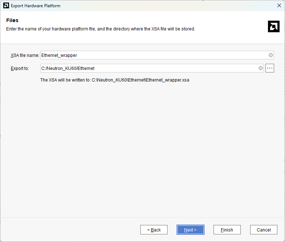
Task: Proceed with the Next button
Action: point(190,230)
